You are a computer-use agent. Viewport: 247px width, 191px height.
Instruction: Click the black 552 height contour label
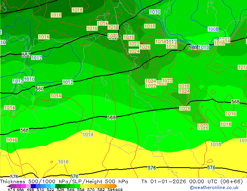click(26, 55)
